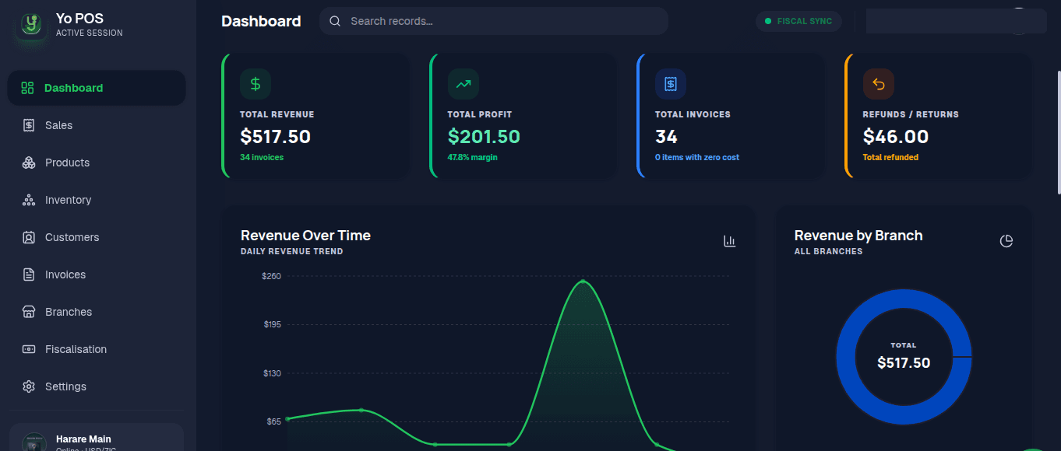Viewport: 1061px width, 451px height.
Task: Click the trending arrow icon on Total Profit
Action: (464, 84)
